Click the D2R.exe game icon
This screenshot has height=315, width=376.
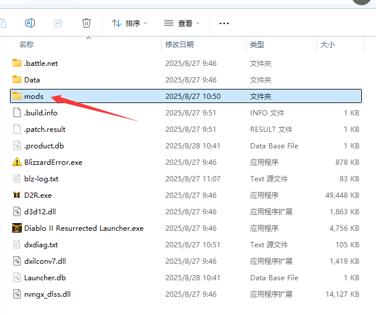(17, 195)
